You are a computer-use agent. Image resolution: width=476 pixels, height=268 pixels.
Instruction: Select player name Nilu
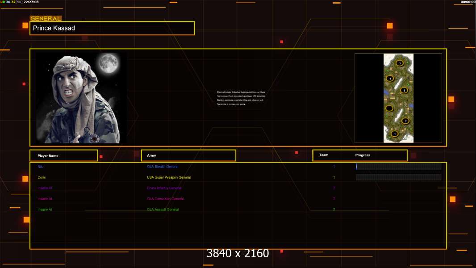pos(40,167)
